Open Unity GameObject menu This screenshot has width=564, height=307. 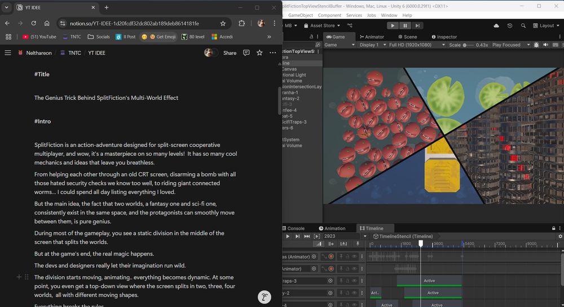pos(301,15)
